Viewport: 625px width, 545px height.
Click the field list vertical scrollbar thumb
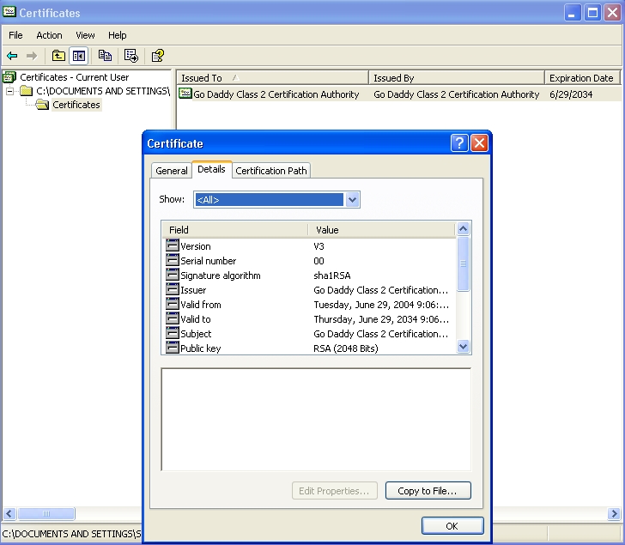(x=464, y=263)
